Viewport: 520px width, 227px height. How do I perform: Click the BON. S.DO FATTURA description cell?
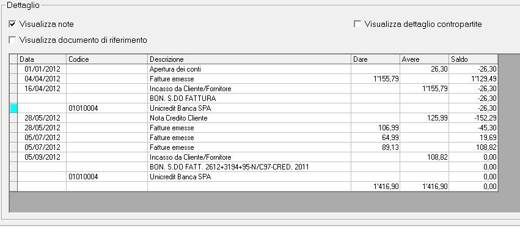tap(249, 99)
